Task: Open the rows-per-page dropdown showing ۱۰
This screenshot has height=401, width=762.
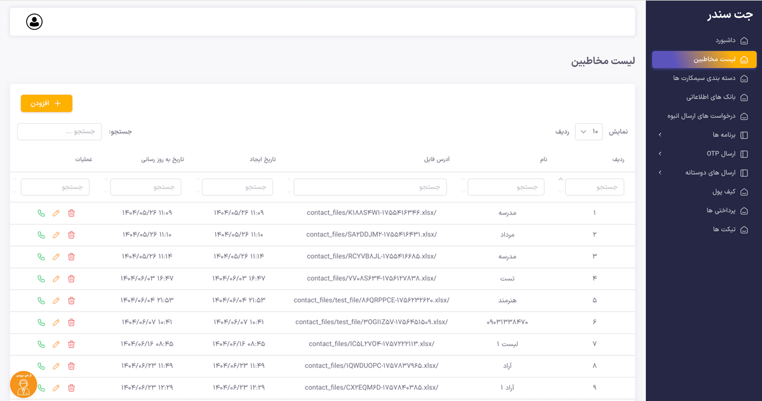Action: (x=589, y=132)
